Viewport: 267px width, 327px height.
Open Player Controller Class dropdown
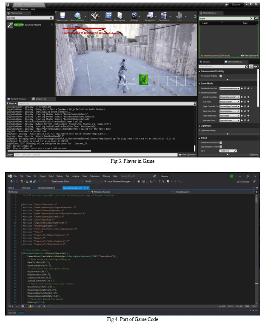tap(230, 106)
